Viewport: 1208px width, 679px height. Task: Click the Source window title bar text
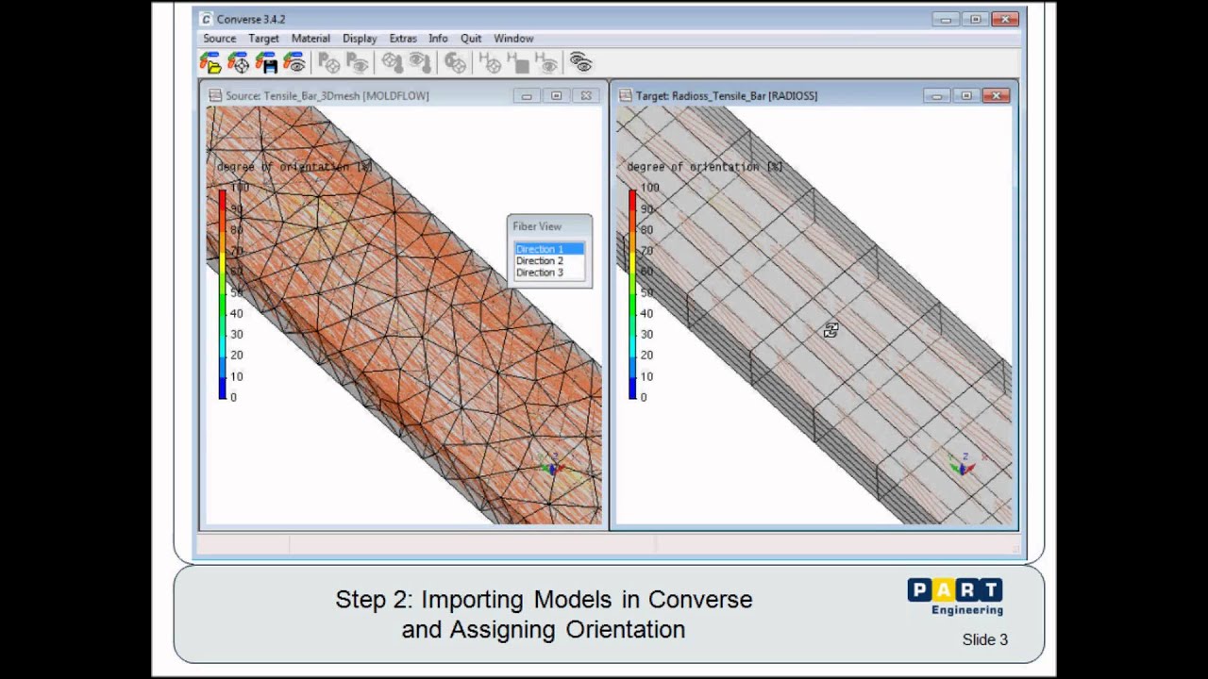click(327, 96)
